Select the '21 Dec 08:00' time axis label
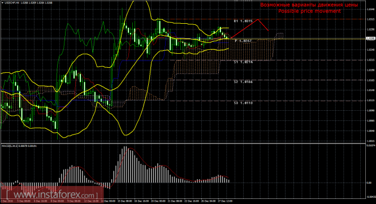This screenshot has width=376, height=204. pyautogui.click(x=175, y=201)
